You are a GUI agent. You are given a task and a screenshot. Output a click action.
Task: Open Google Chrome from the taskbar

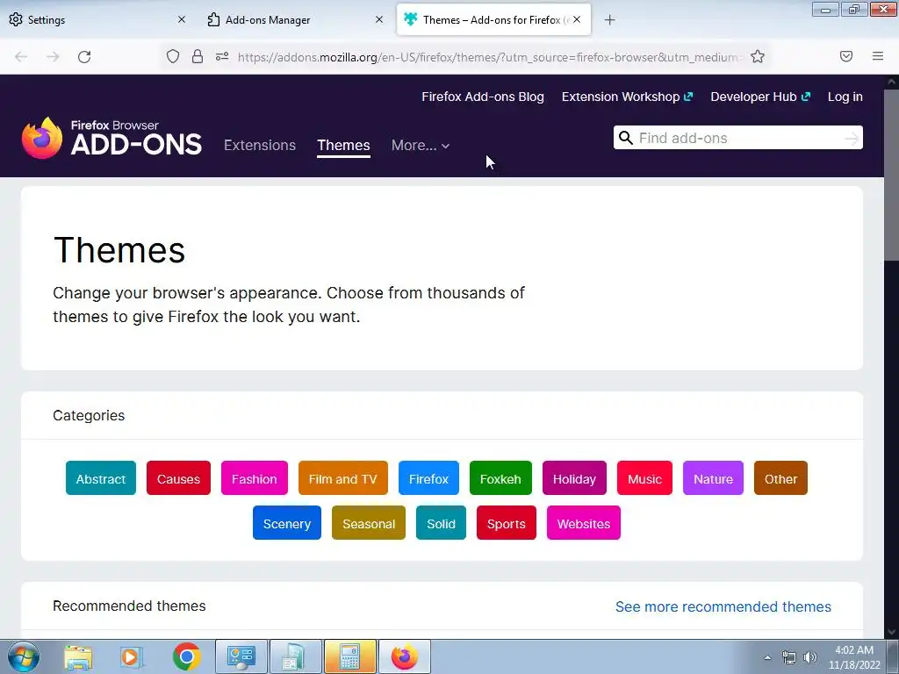pos(186,656)
